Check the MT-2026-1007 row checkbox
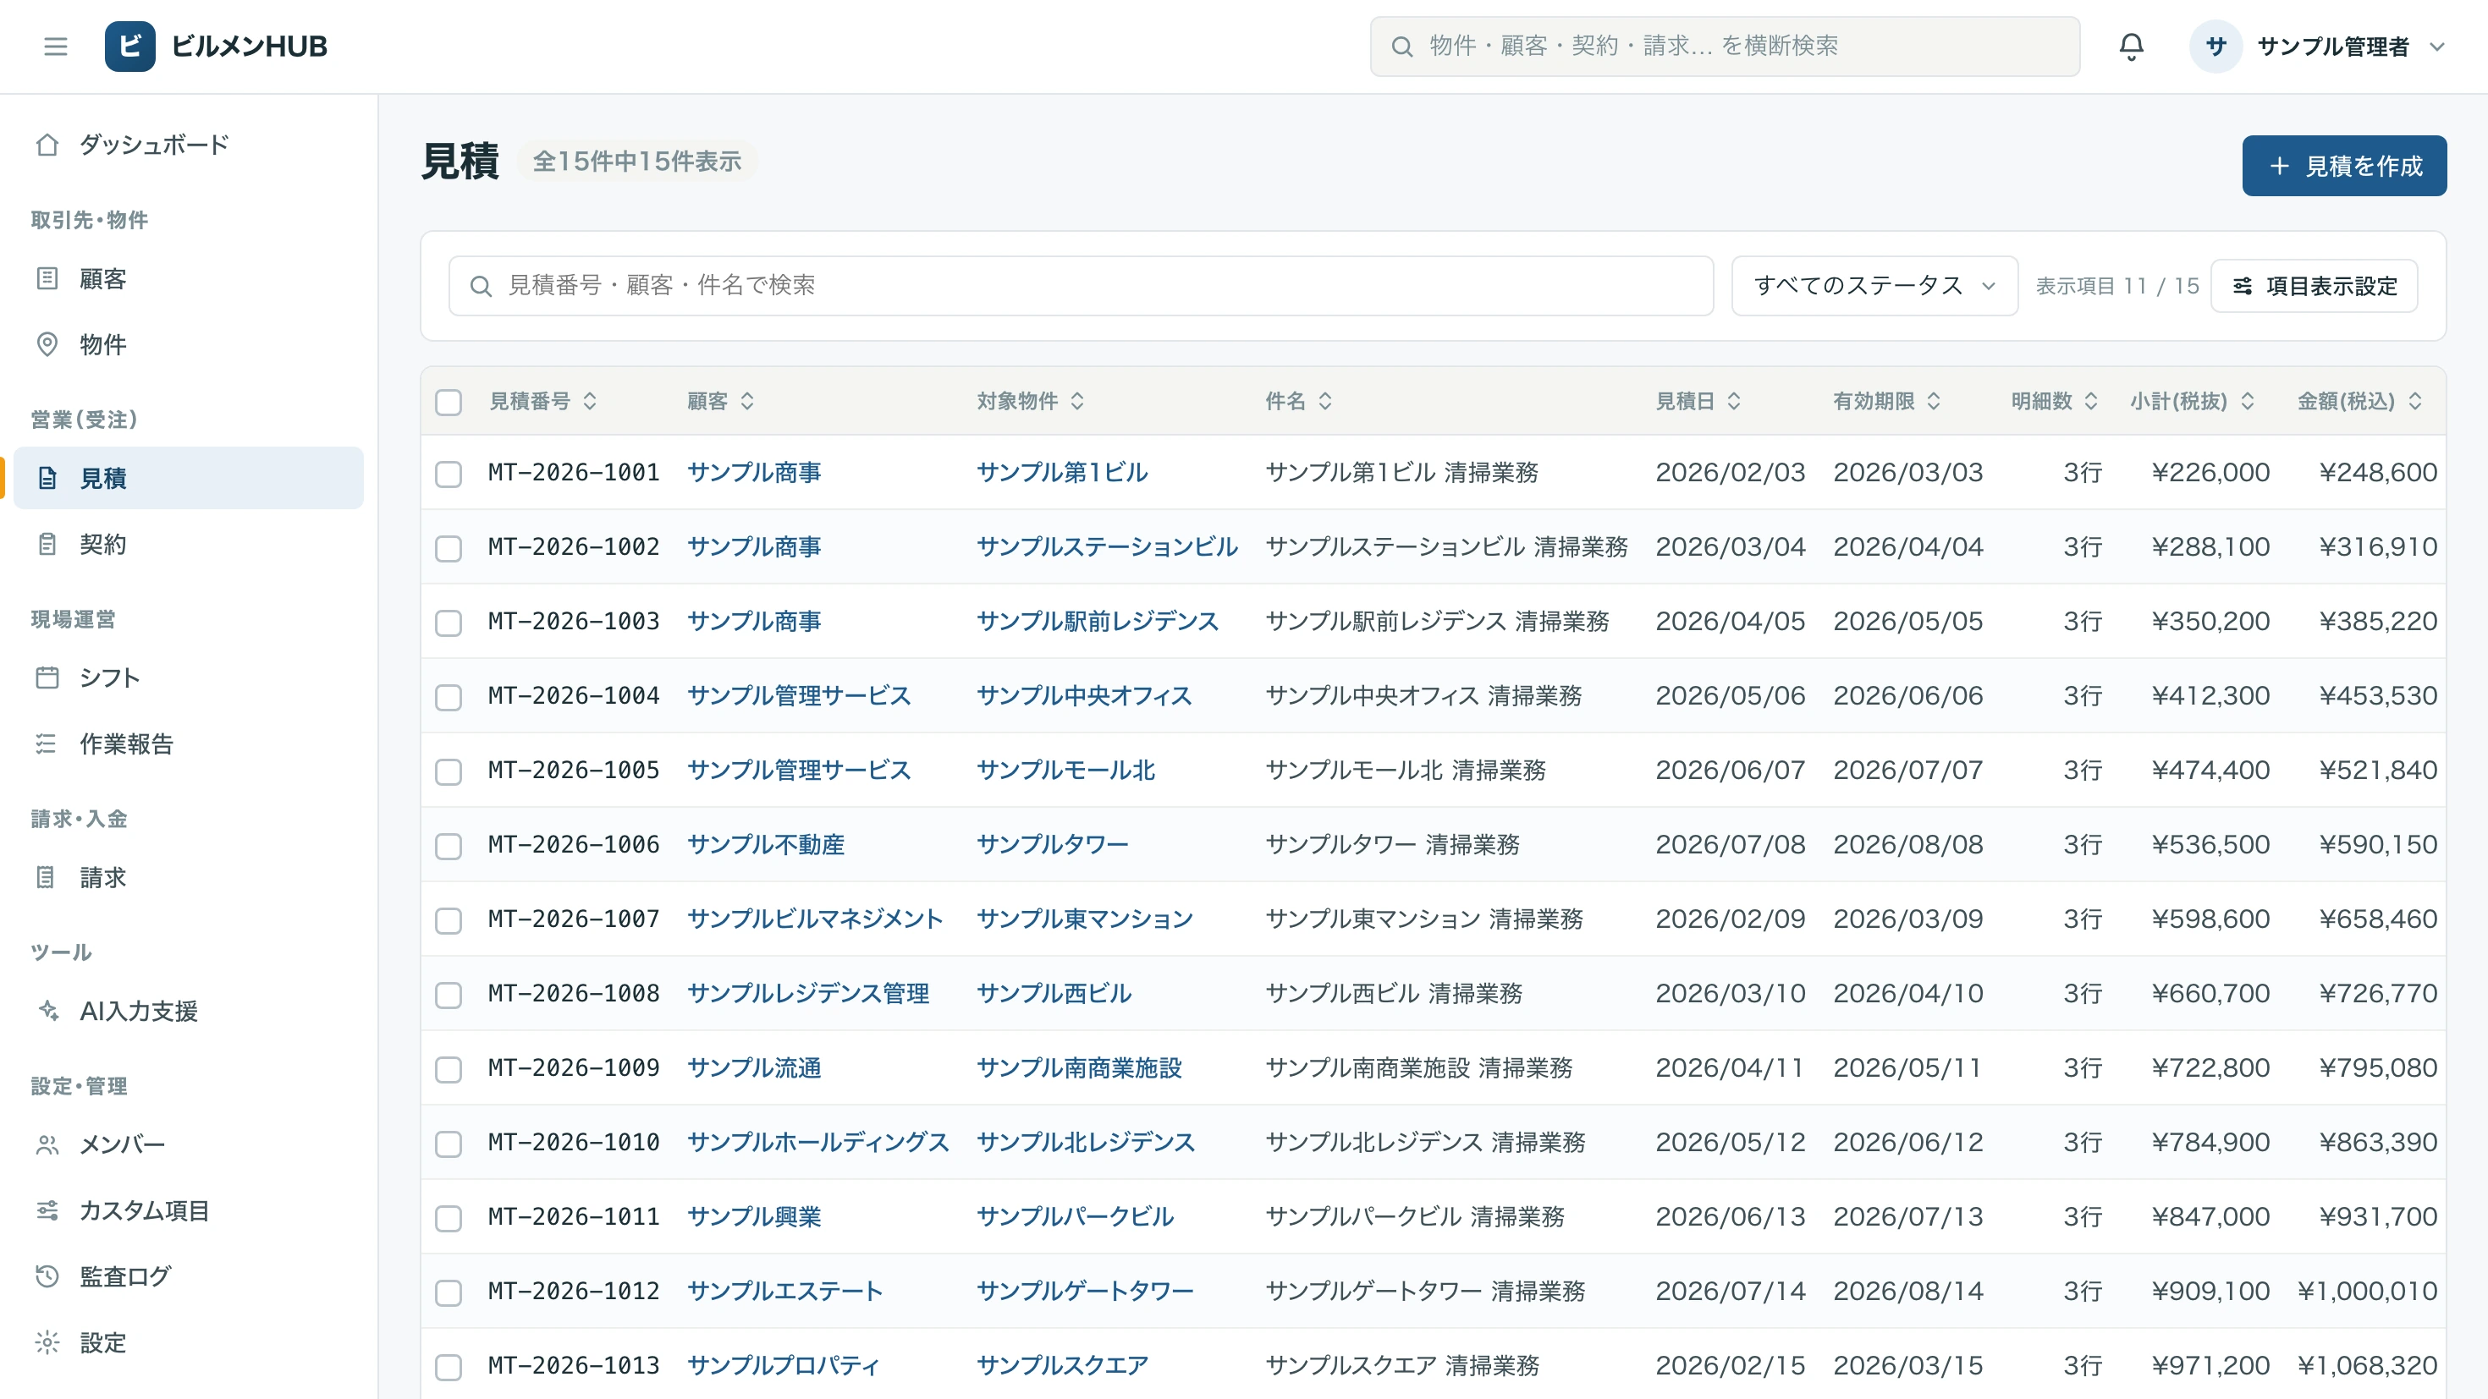This screenshot has width=2488, height=1399. coord(449,920)
